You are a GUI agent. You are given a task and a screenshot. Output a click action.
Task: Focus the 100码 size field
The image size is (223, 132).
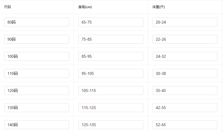click(36, 56)
